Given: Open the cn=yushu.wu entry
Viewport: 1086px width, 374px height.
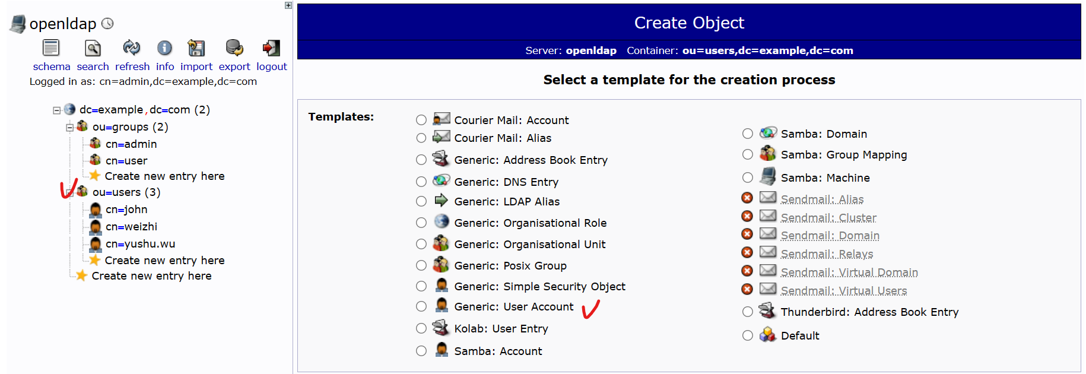Looking at the screenshot, I should coord(140,244).
